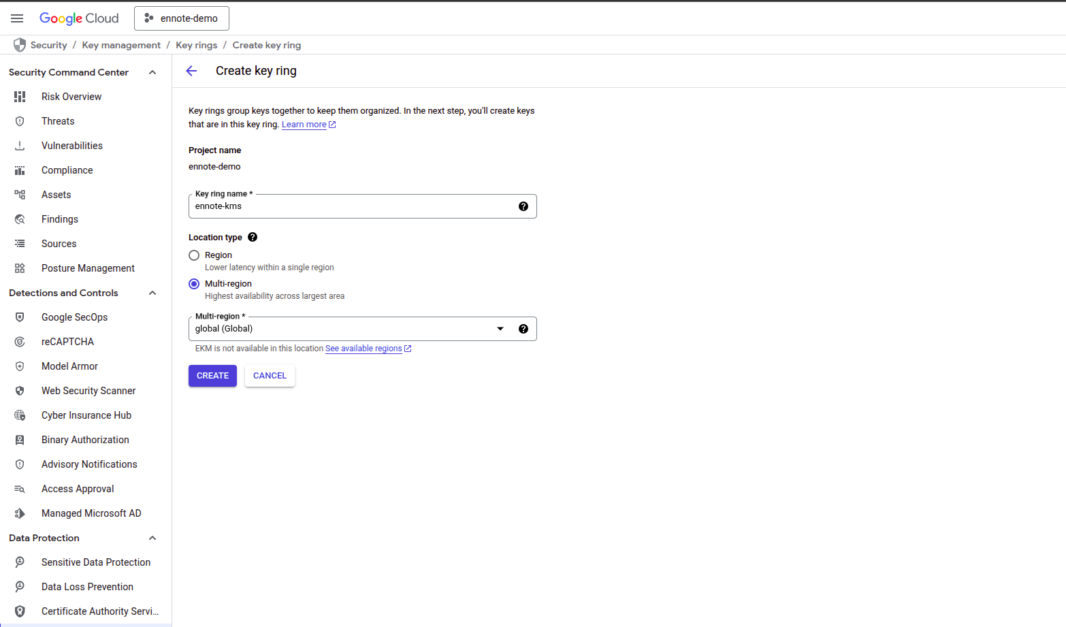Click the Google SecOps shield icon
Viewport: 1066px width, 627px height.
pos(20,317)
